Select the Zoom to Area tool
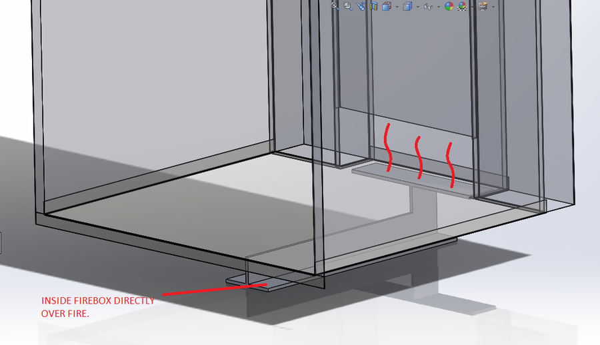This screenshot has height=345, width=600. coord(348,6)
